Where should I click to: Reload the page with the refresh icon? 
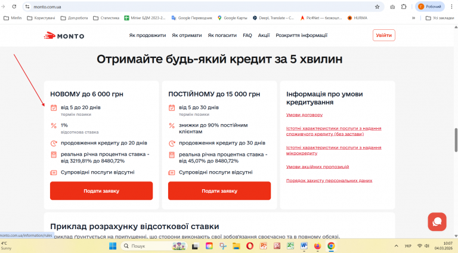coord(14,7)
